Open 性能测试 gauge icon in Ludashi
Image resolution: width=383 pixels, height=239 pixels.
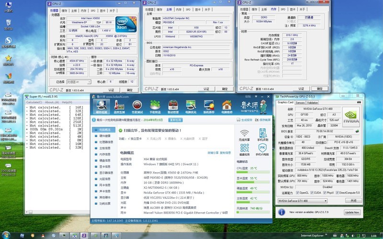click(137, 107)
